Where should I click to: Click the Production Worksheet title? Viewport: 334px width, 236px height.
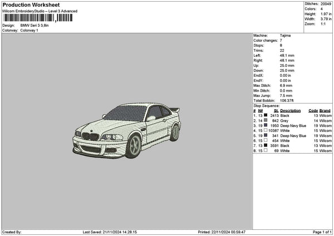(31, 4)
